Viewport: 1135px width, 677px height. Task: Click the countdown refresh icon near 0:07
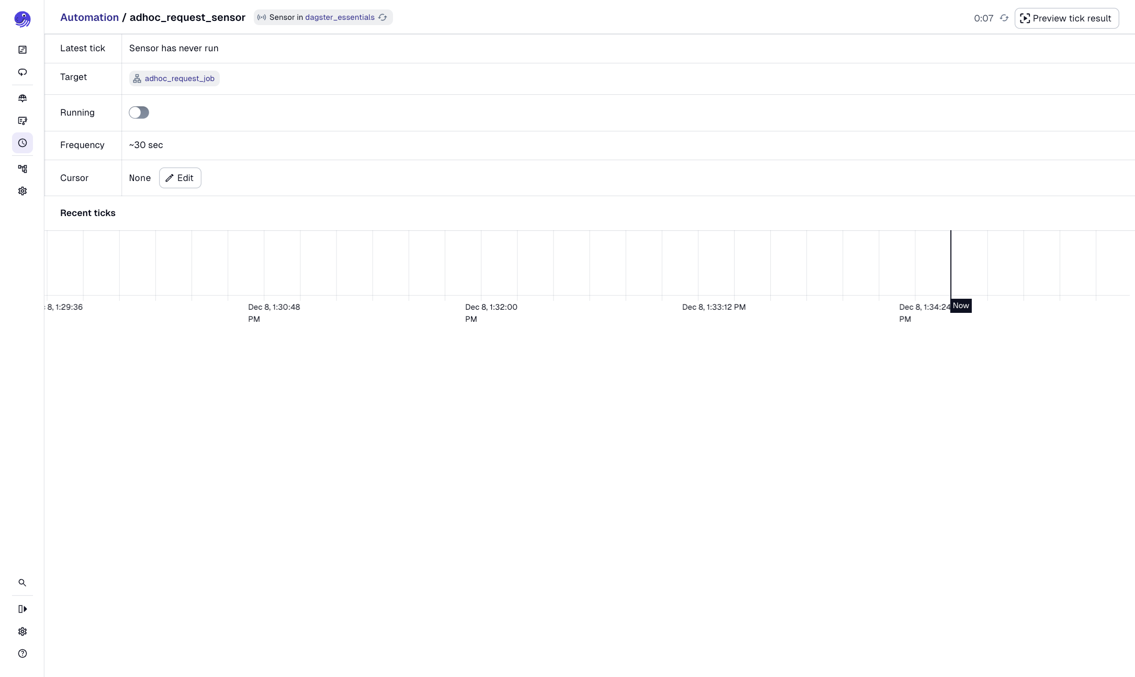[1004, 18]
